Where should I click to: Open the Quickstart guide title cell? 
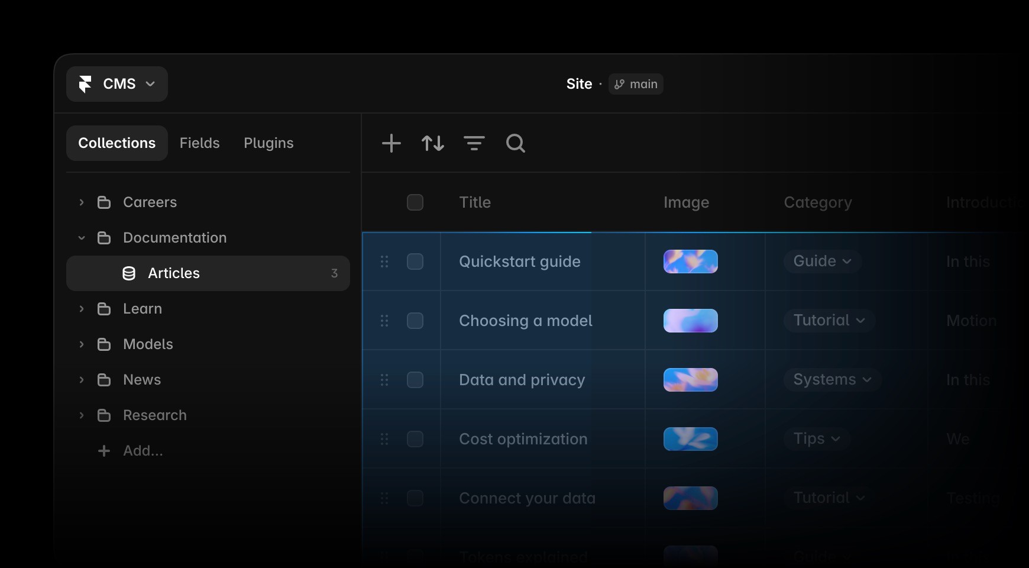point(543,262)
